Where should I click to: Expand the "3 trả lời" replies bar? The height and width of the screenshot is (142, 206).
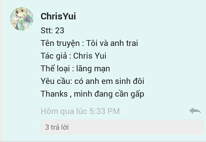point(122,127)
